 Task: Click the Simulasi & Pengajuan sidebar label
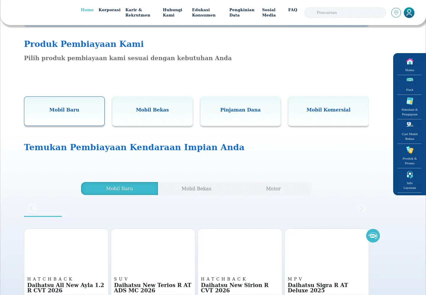click(410, 112)
